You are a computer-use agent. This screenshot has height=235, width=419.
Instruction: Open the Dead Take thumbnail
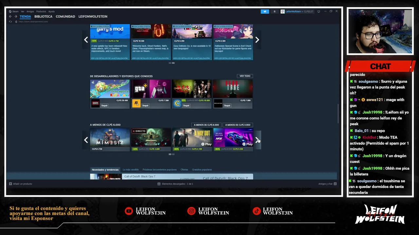233,89
